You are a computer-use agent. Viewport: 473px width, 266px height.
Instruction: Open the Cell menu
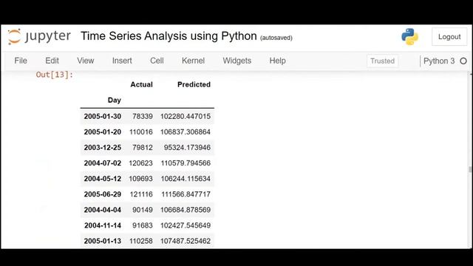click(157, 61)
